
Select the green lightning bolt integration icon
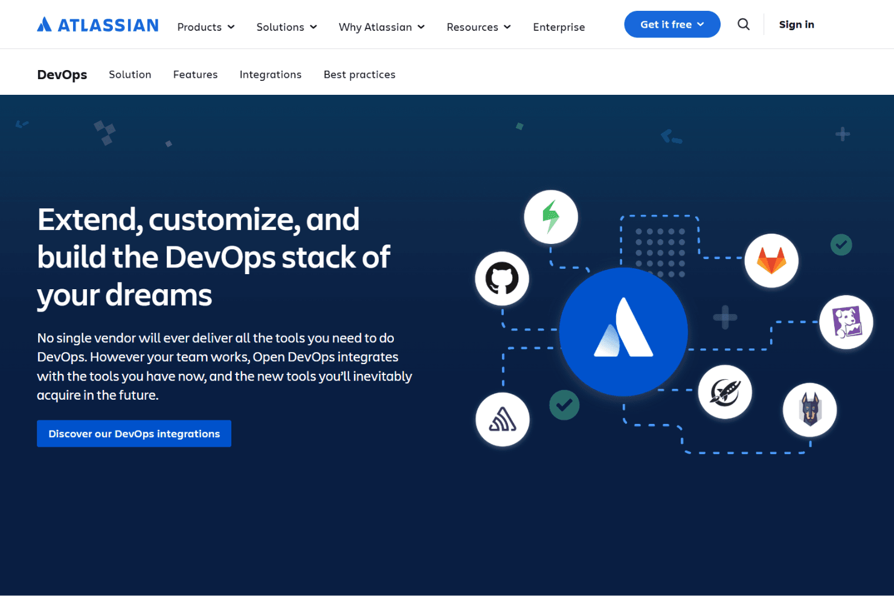pos(551,217)
